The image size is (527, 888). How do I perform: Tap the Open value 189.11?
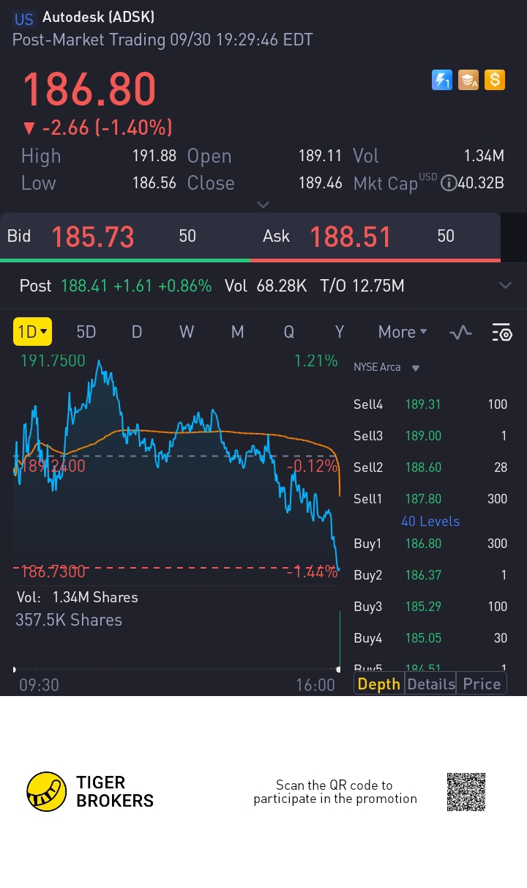[x=320, y=156]
